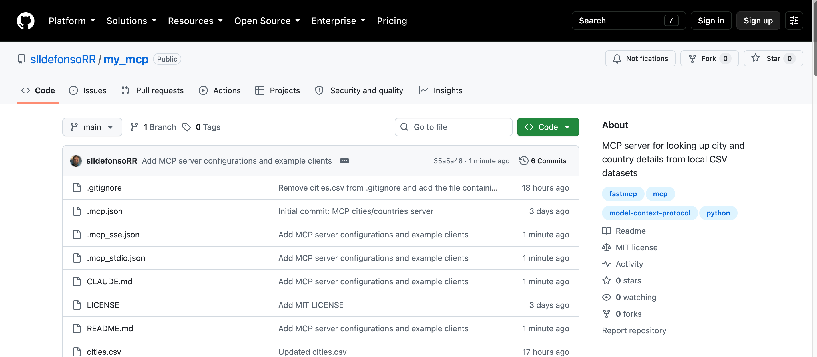817x357 pixels.
Task: Click the python topic tag
Action: [x=718, y=213]
